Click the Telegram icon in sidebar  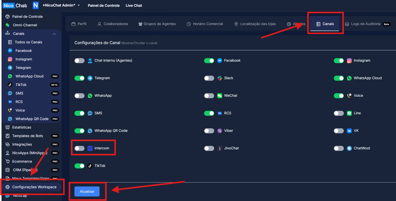[10, 68]
